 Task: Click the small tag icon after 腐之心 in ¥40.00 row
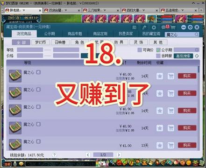click(x=38, y=72)
